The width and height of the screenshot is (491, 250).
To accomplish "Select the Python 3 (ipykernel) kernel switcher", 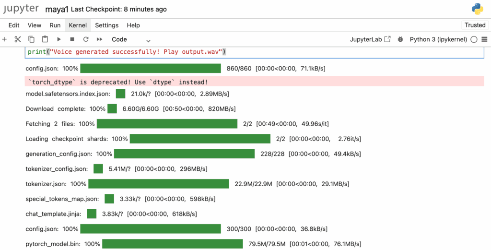I will [x=438, y=39].
